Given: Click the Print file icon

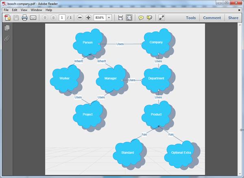Looking at the screenshot, I should click(24, 18).
